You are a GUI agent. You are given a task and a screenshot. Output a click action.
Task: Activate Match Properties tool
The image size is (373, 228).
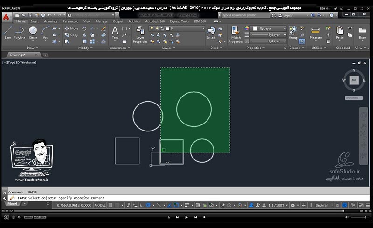point(235,35)
